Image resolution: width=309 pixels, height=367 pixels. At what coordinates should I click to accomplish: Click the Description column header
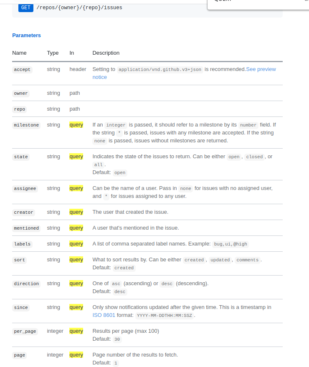point(106,53)
